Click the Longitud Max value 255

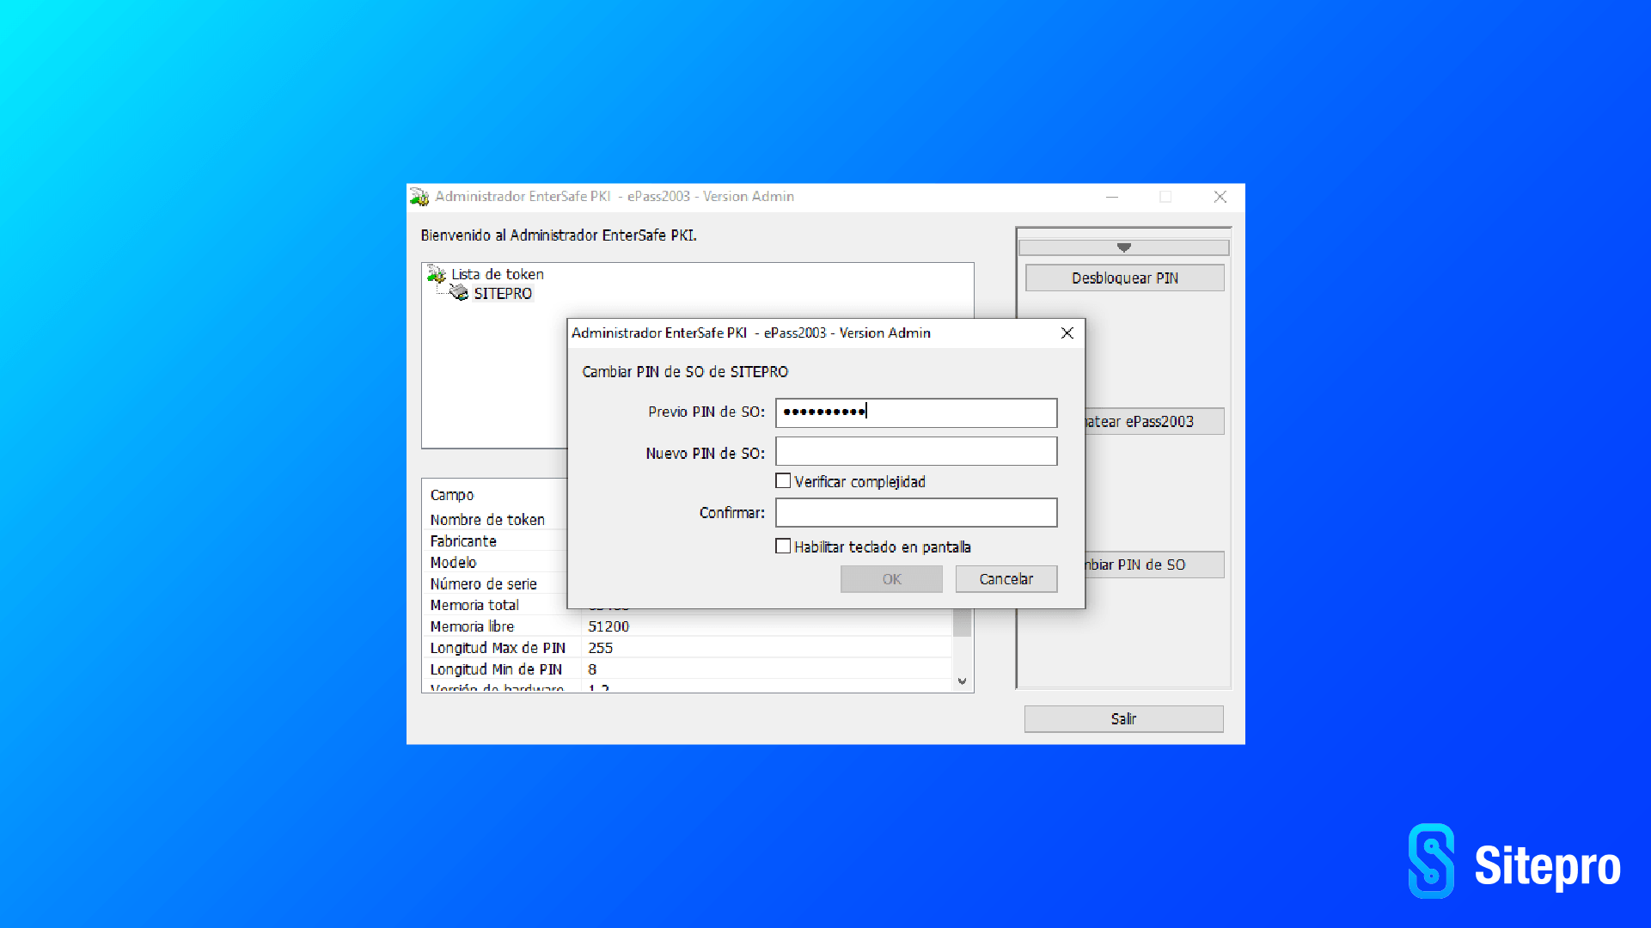(600, 649)
